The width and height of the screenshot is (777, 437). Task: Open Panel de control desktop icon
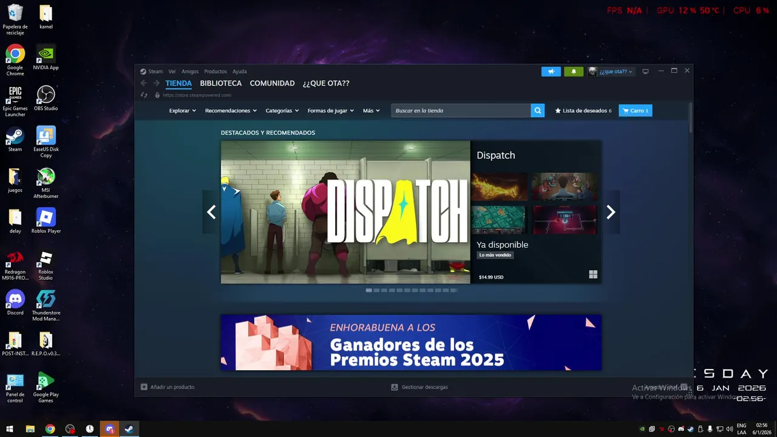tap(15, 387)
